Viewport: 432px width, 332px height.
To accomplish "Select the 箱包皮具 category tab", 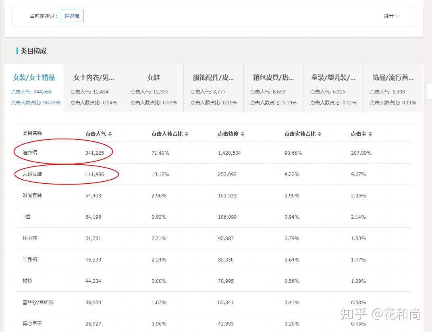I will point(273,77).
